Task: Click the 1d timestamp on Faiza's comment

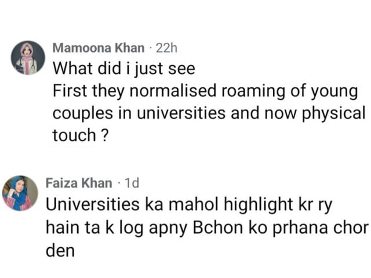Action: tap(132, 183)
